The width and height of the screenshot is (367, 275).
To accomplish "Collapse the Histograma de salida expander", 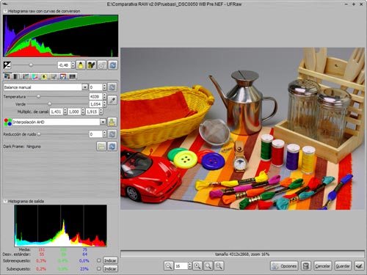I will click(x=5, y=201).
